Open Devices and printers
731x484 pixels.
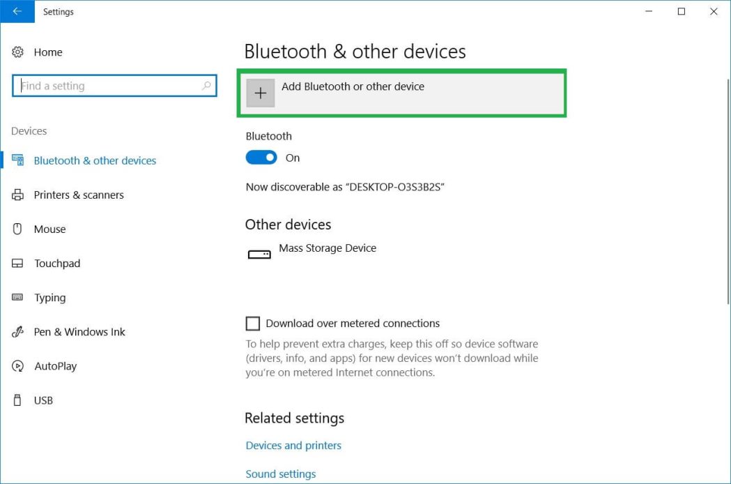[293, 445]
